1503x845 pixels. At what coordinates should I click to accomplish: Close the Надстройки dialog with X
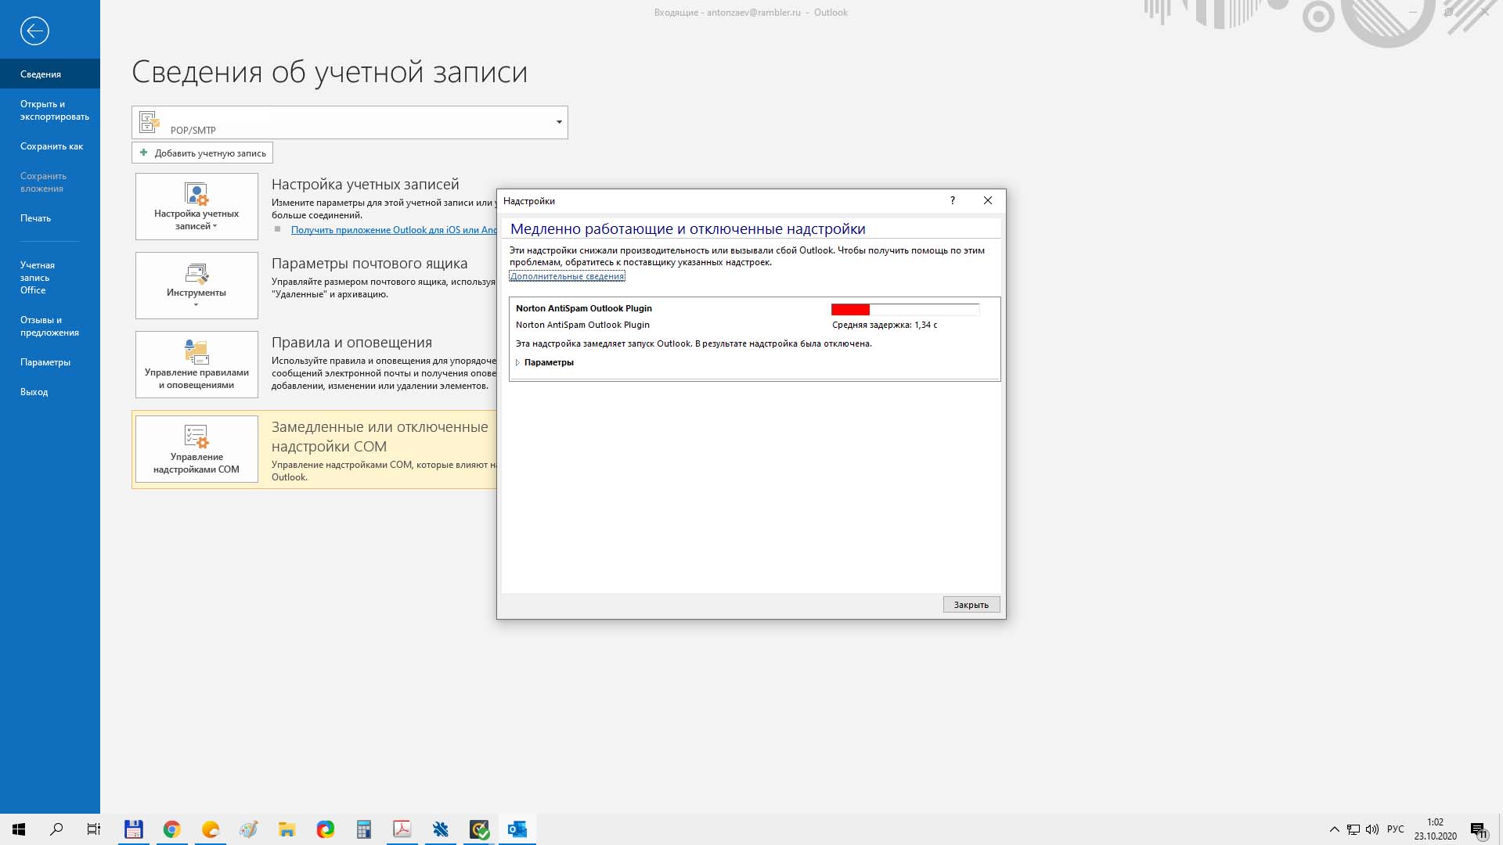pyautogui.click(x=988, y=201)
